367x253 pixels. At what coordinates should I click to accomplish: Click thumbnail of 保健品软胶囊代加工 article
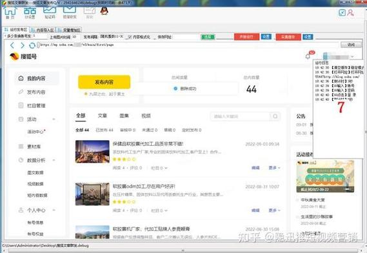click(92, 151)
